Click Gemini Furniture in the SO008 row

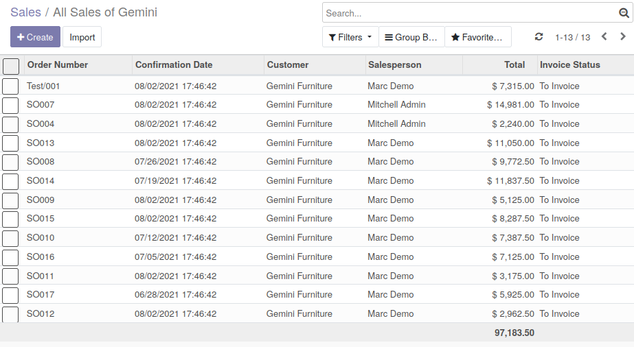[x=299, y=161]
